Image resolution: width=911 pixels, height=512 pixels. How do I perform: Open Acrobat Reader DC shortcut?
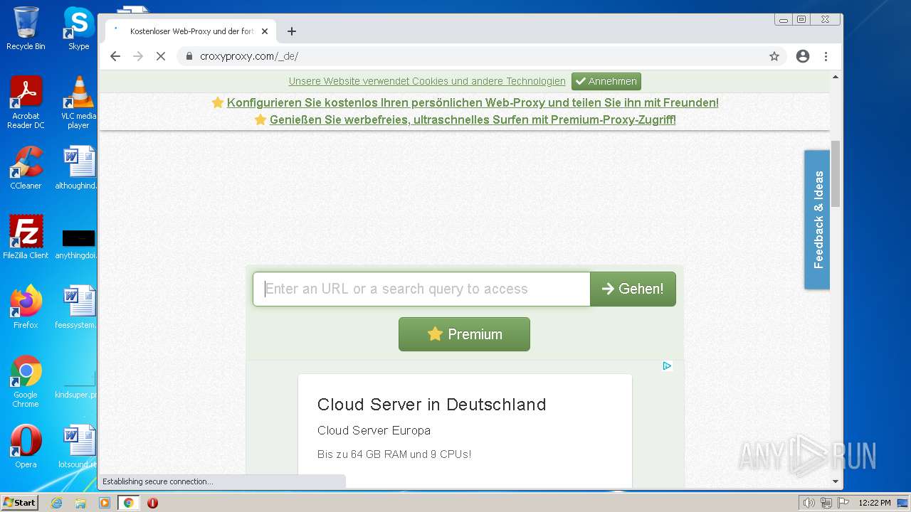click(26, 102)
